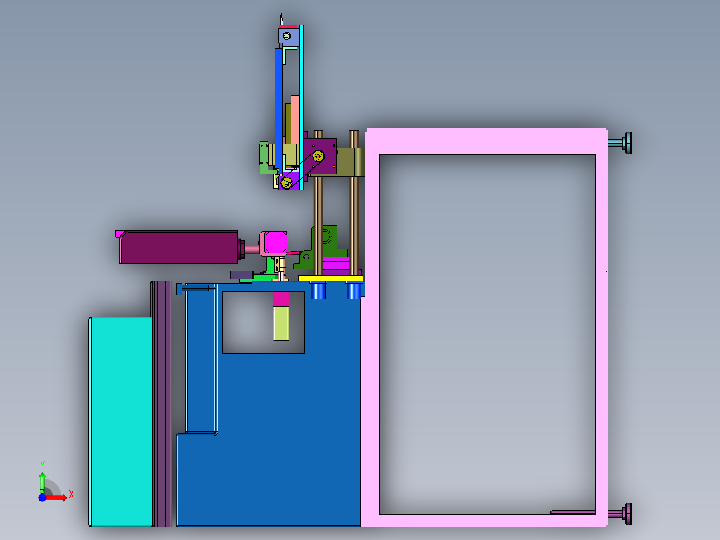720x540 pixels.
Task: Select the left brass guide rod
Action: click(x=319, y=221)
